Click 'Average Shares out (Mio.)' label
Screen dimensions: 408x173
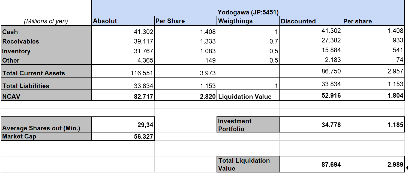pos(46,125)
